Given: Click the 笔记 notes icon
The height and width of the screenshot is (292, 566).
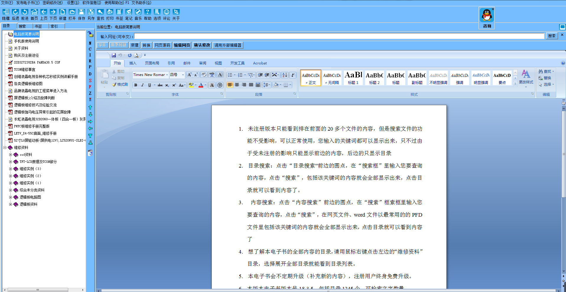Looking at the screenshot, I should (129, 12).
